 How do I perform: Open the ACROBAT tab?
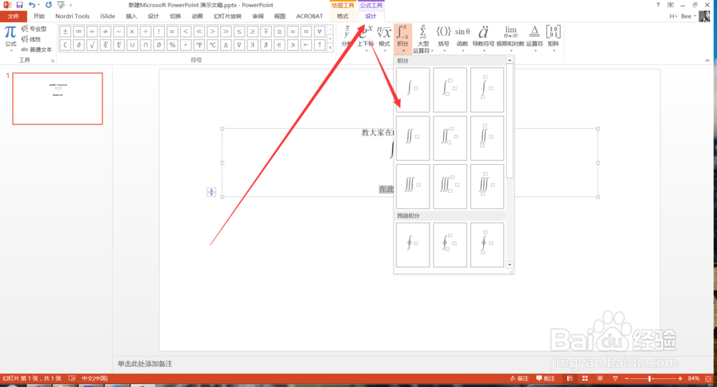point(310,16)
